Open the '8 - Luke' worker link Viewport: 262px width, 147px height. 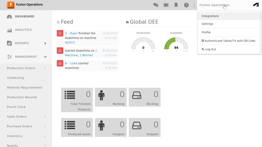coord(71,63)
